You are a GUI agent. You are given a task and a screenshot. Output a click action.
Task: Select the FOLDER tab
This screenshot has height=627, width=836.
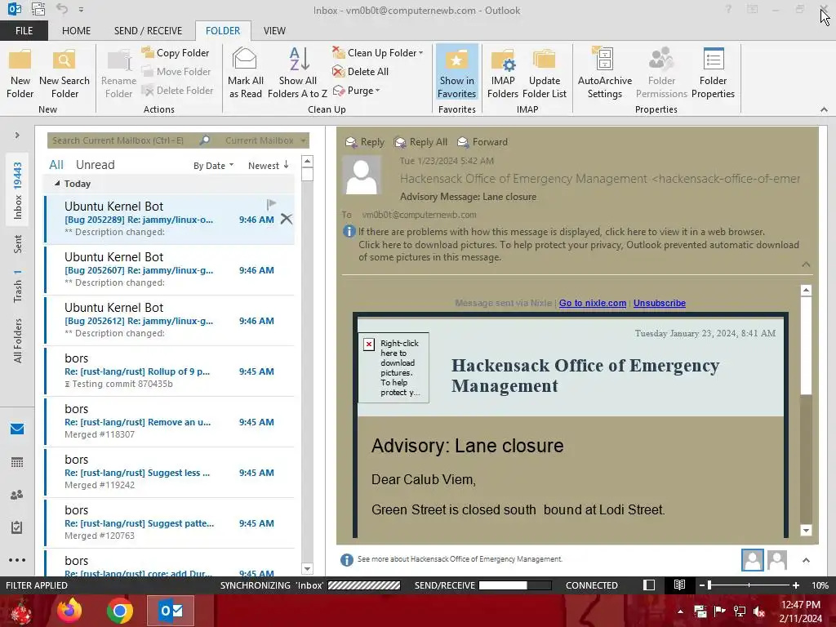click(x=223, y=30)
